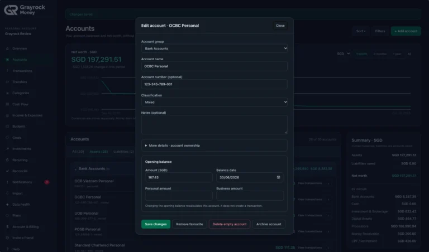Click Delete empty account button

(x=230, y=224)
